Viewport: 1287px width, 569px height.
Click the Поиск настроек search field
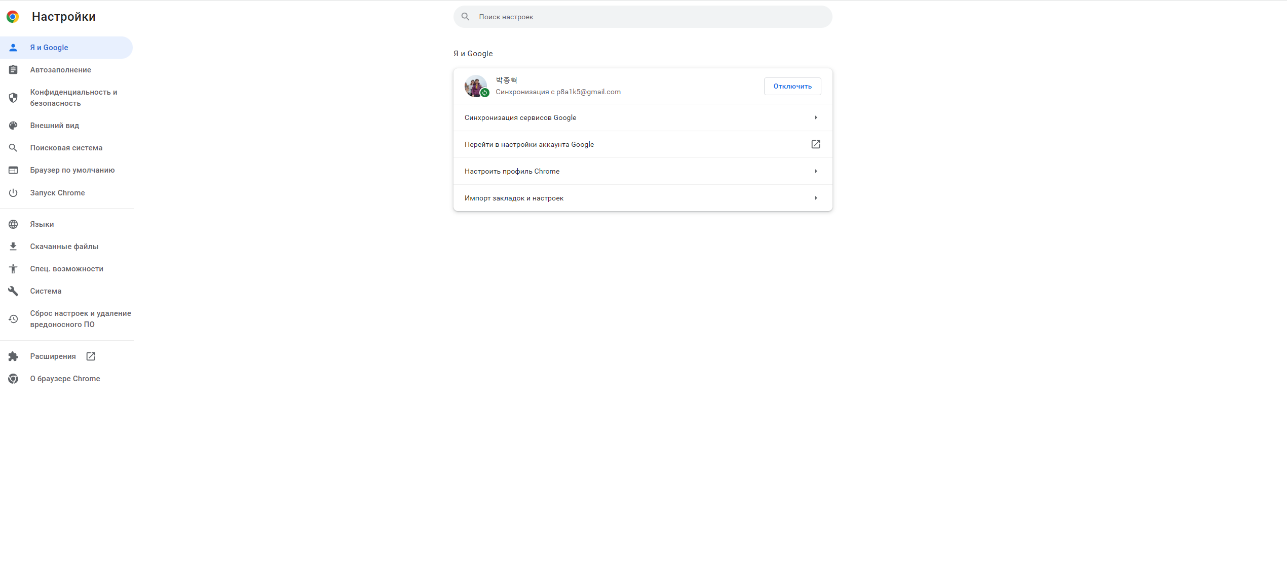pyautogui.click(x=642, y=17)
